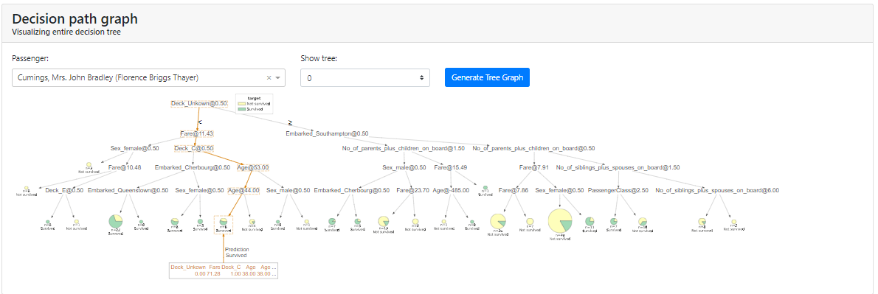Click the Visualizing entire decision tree subtitle
Viewport: 878px width, 294px height.
[66, 32]
